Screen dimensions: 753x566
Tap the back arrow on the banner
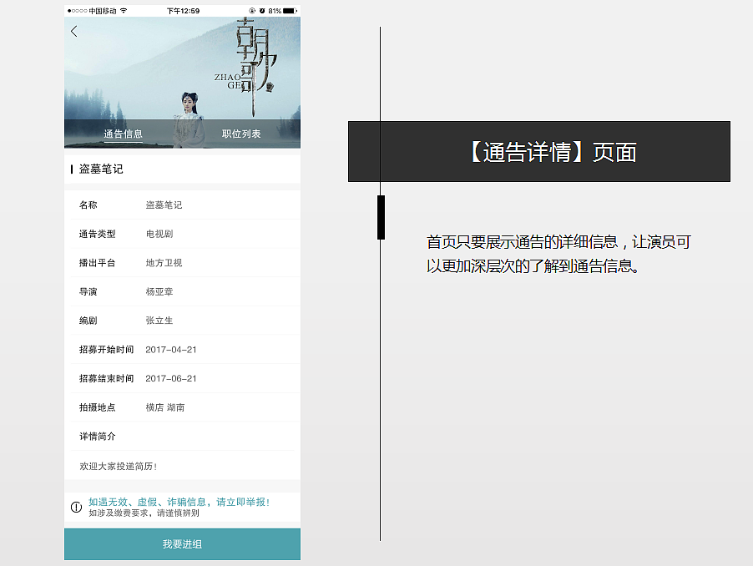(x=74, y=32)
